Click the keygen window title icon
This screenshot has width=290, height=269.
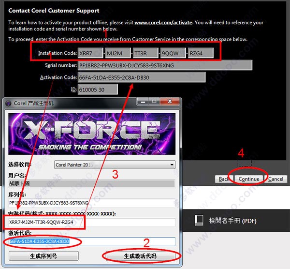(x=8, y=103)
